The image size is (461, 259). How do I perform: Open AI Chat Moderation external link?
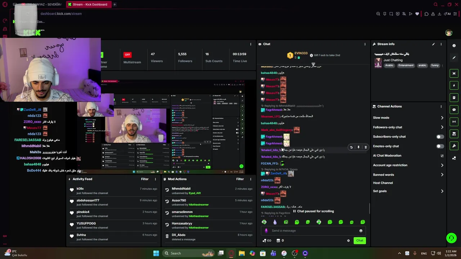coord(442,156)
